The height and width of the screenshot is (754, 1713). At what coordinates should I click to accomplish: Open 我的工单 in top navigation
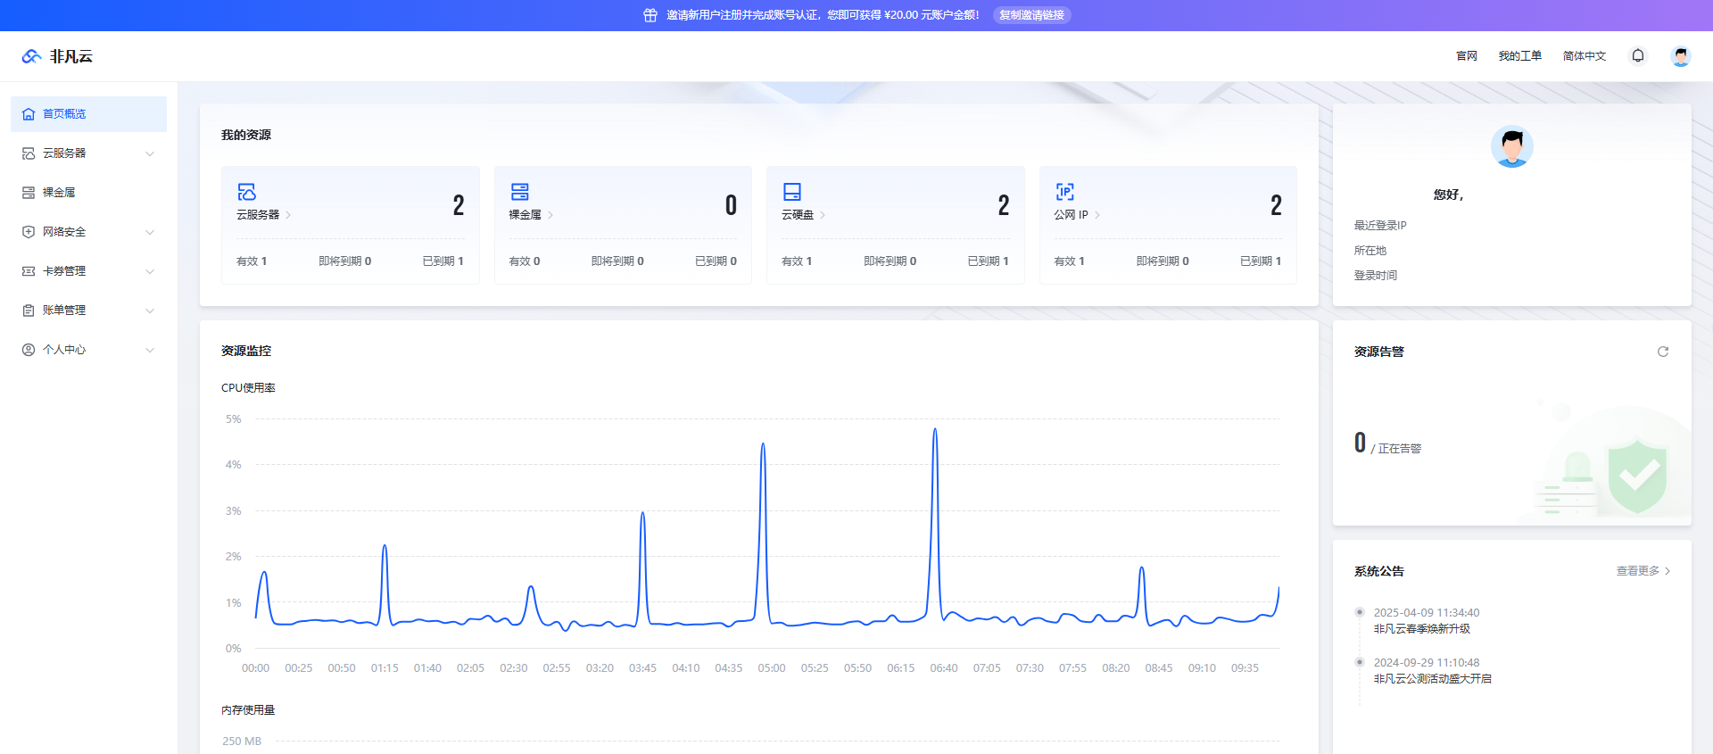(1520, 56)
